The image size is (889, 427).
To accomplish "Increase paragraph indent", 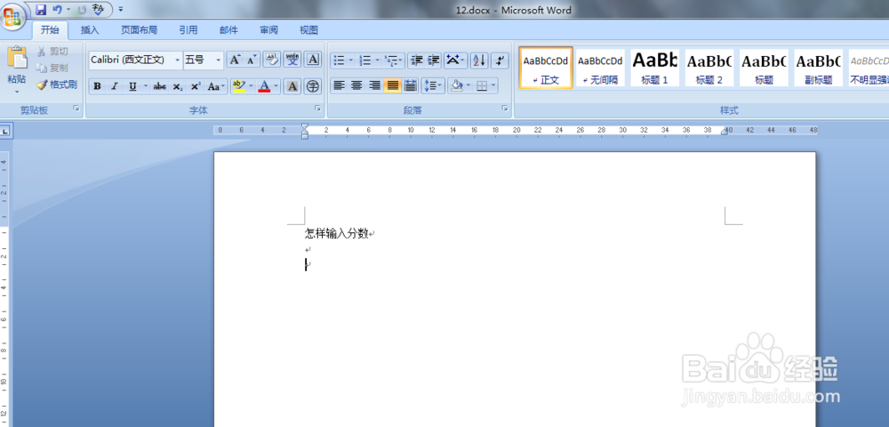I will pos(434,60).
